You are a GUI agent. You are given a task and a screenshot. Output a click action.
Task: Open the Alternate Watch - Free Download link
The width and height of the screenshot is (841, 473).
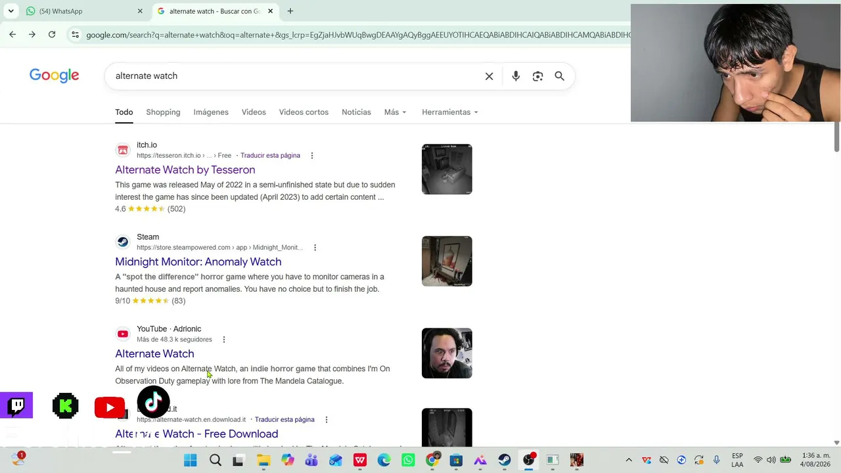(196, 434)
